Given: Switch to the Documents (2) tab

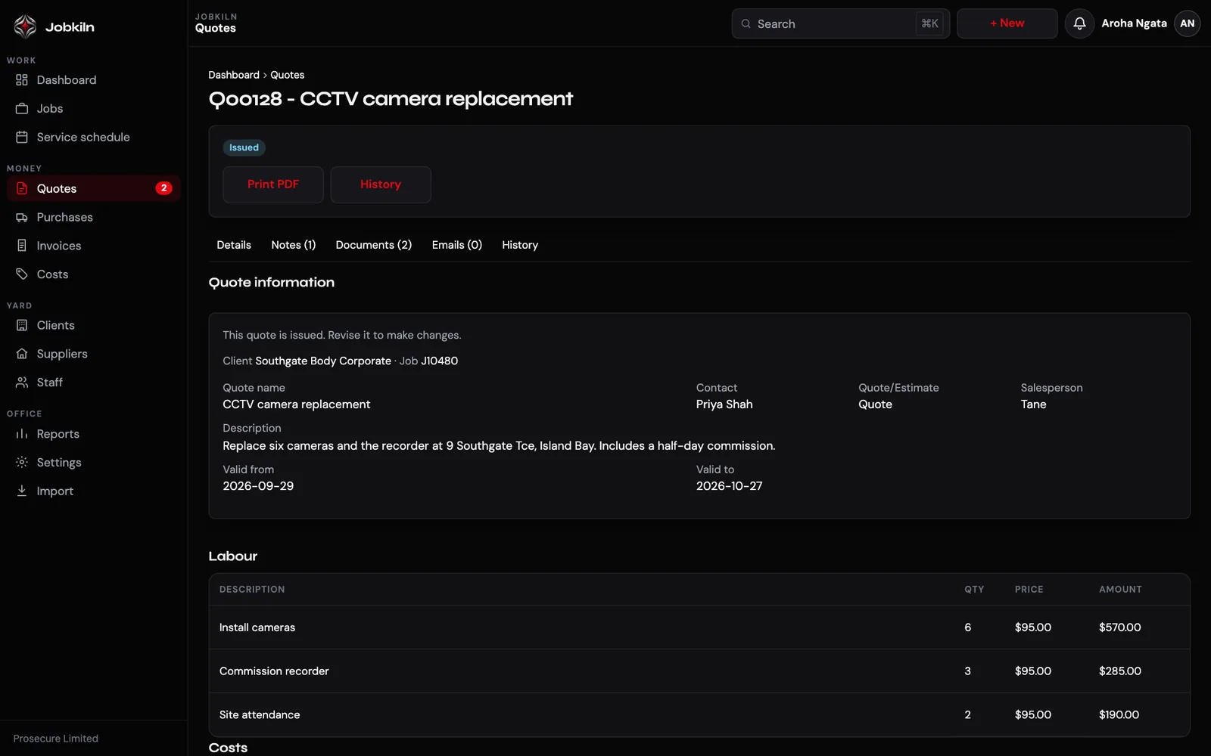Looking at the screenshot, I should (x=374, y=245).
